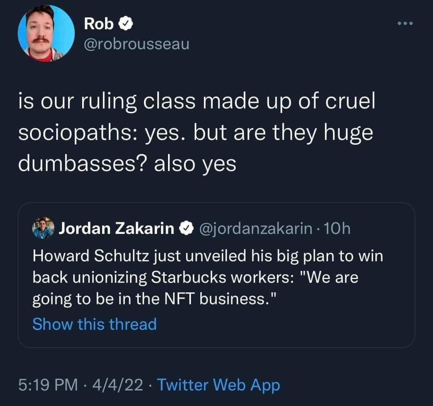The width and height of the screenshot is (433, 406).
Task: Click the name Jordan Zakarin
Action: point(117,228)
